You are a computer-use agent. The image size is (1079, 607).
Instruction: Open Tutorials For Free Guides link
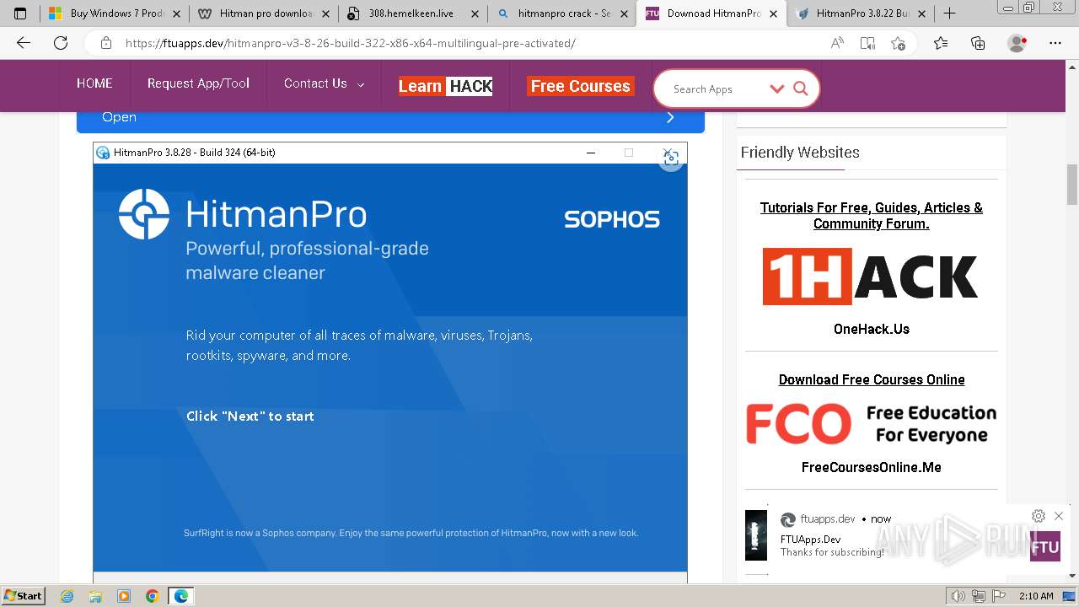[x=872, y=215]
